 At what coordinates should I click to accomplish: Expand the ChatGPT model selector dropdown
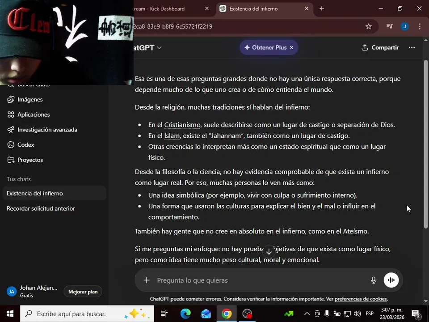tap(147, 48)
